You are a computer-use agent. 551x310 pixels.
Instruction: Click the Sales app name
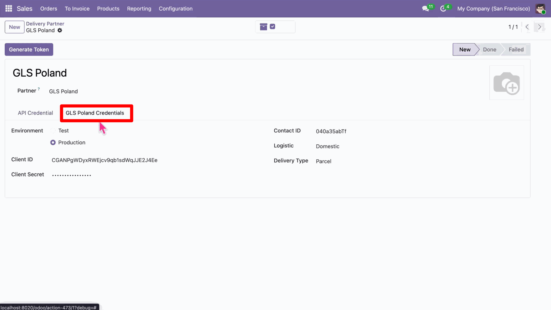[24, 9]
